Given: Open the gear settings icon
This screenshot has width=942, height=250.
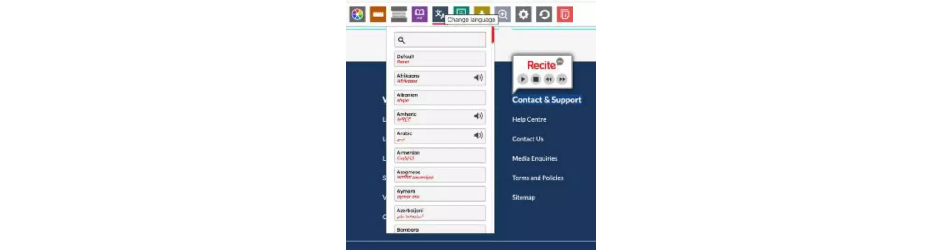Looking at the screenshot, I should 523,15.
